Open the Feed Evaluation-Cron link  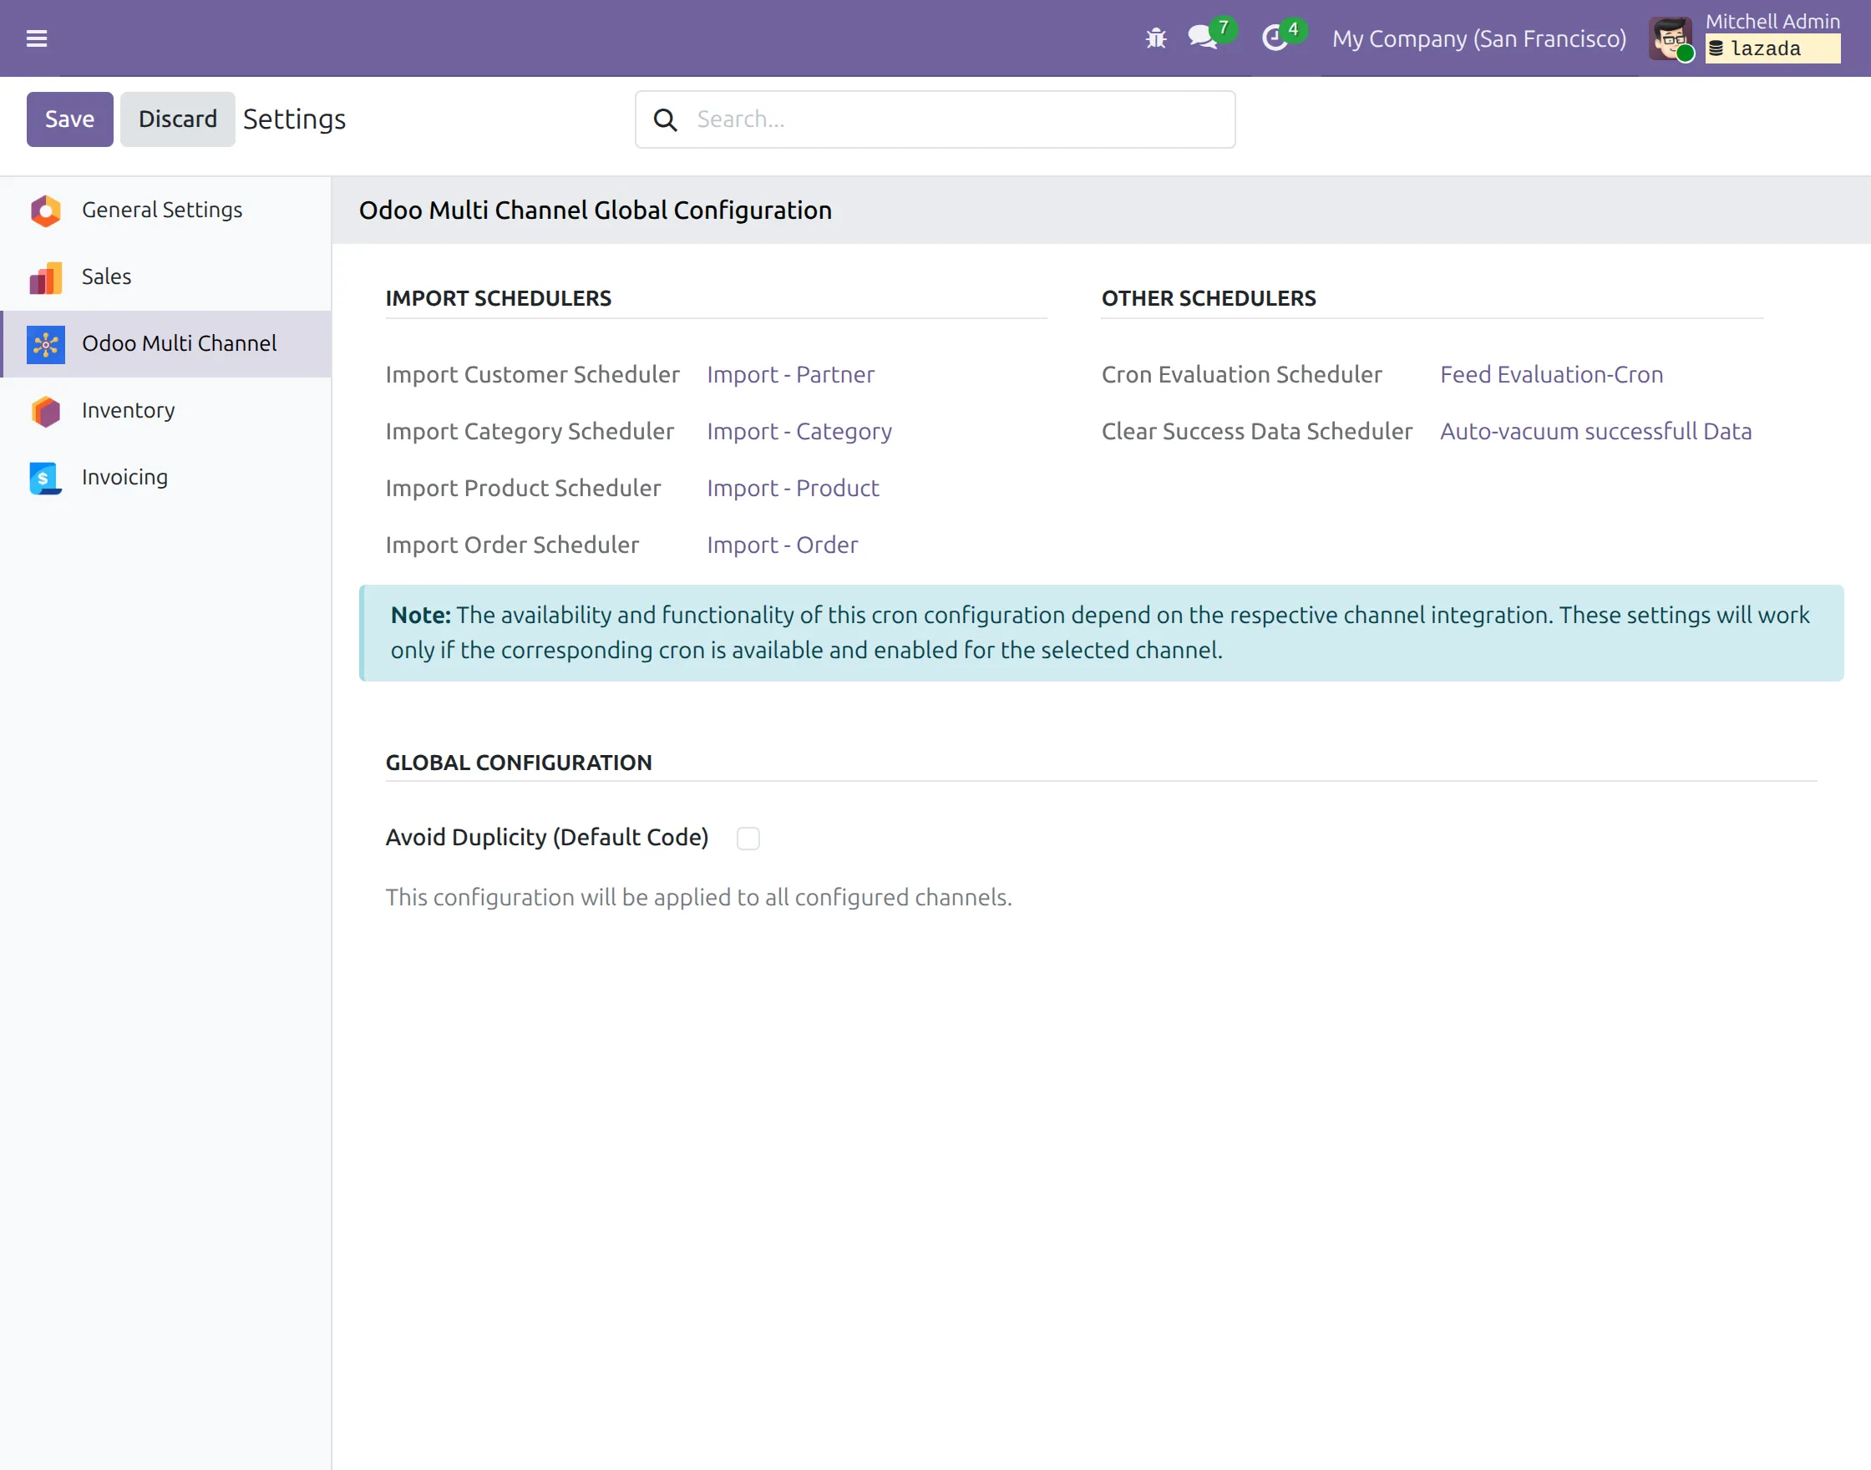[1551, 374]
